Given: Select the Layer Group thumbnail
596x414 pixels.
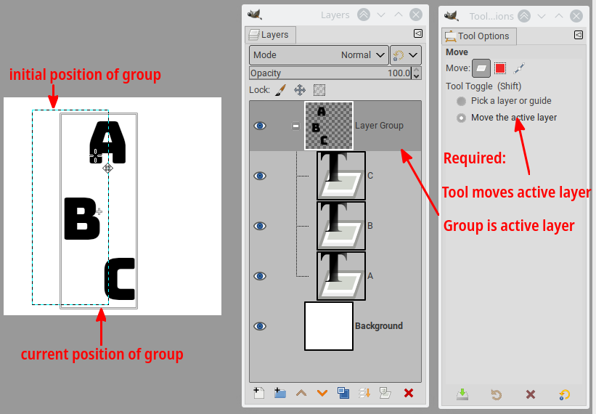Looking at the screenshot, I should [329, 126].
